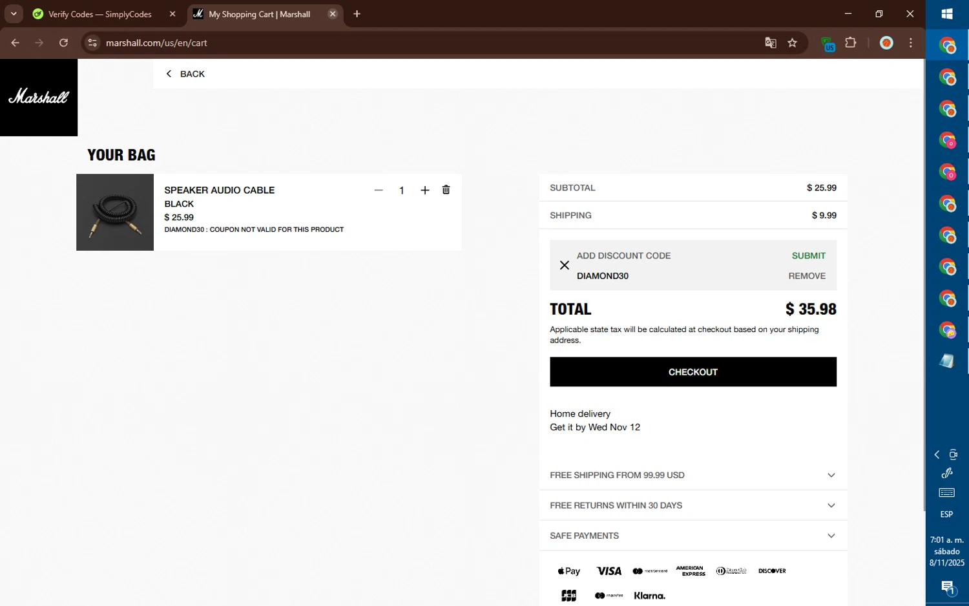Click the Mastercard payment icon
The image size is (969, 606).
tap(650, 571)
